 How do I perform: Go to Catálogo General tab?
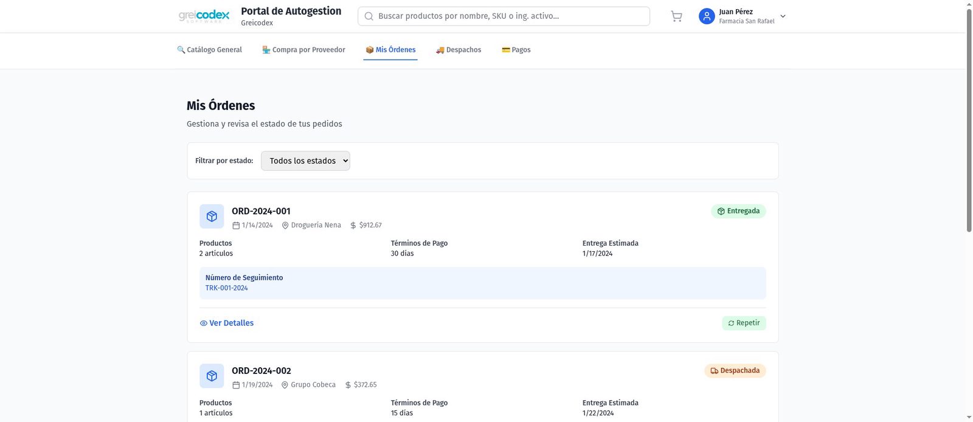[x=209, y=50]
